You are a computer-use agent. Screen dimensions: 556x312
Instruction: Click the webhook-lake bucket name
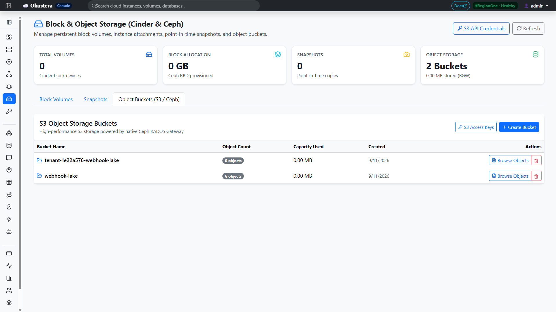[61, 176]
